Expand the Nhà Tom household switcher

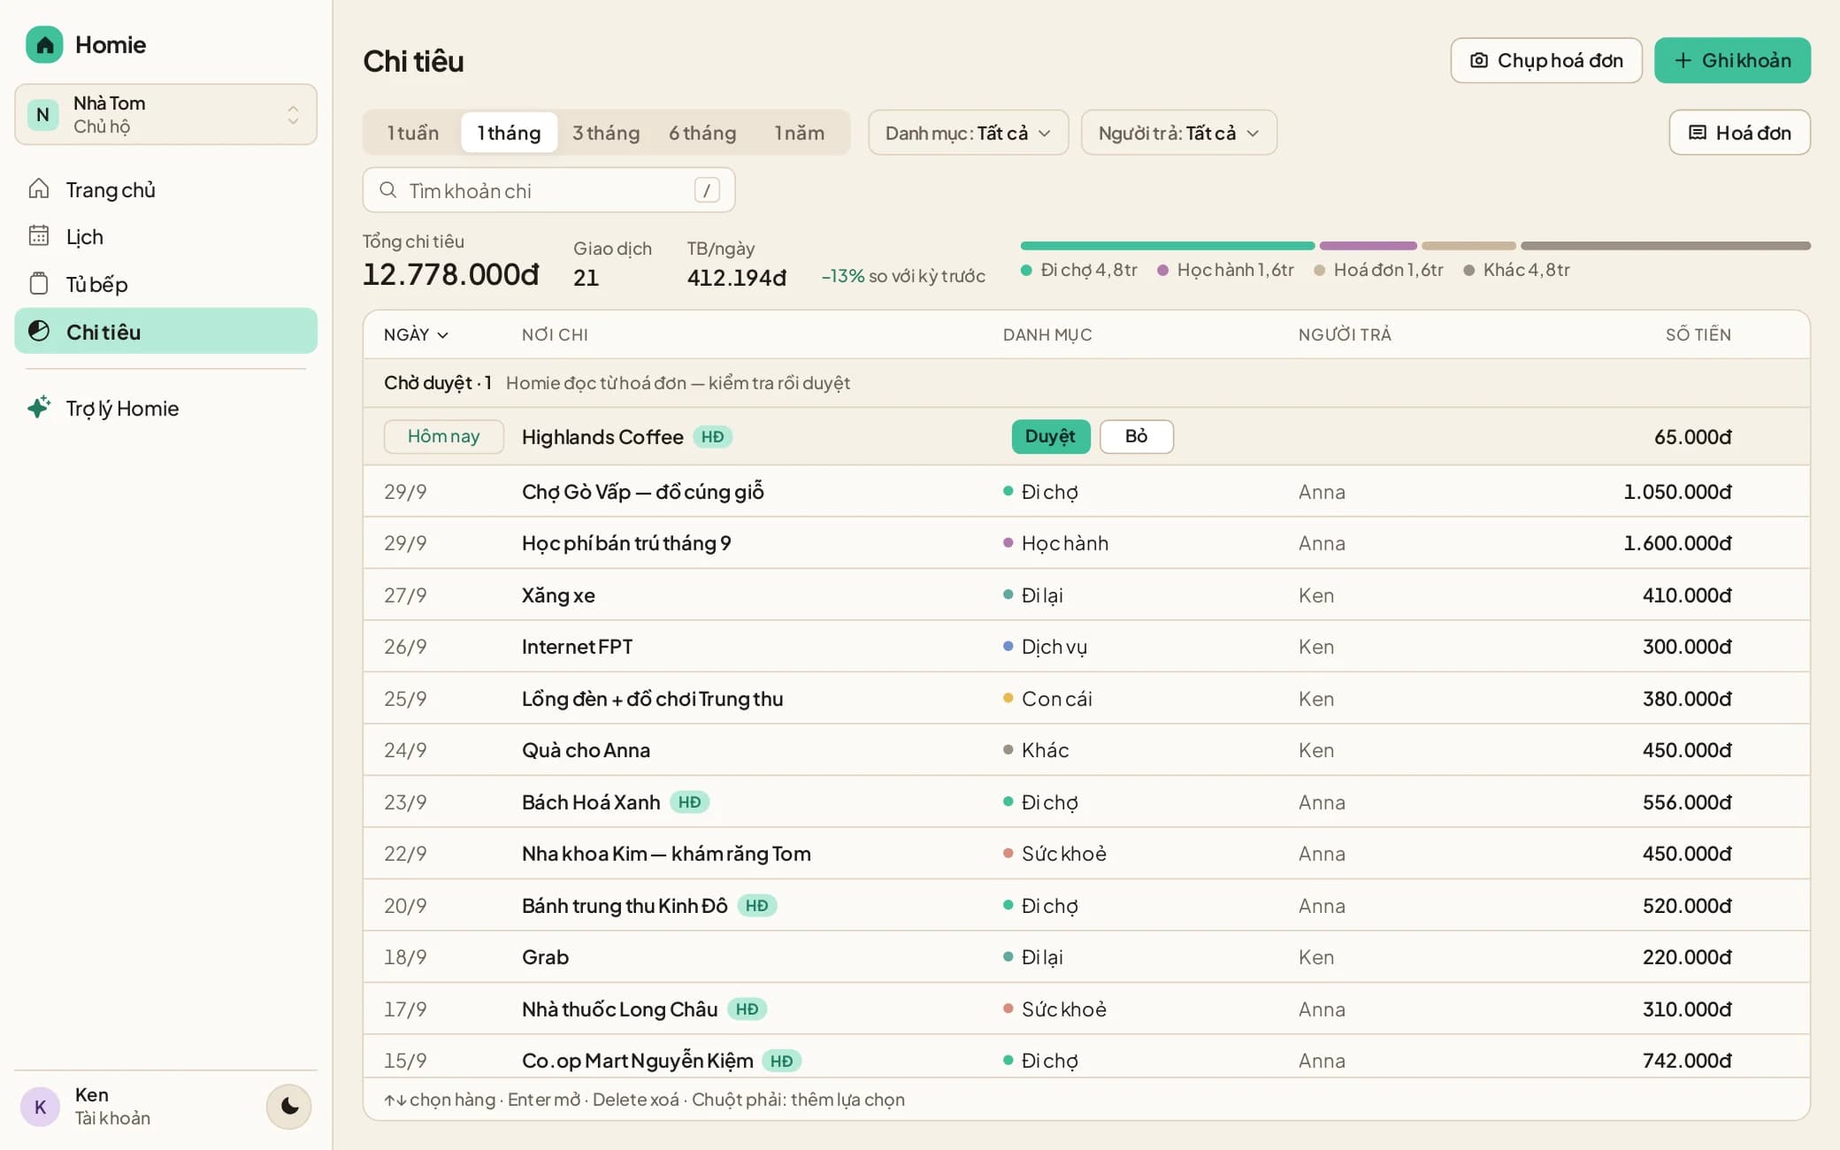pos(166,114)
